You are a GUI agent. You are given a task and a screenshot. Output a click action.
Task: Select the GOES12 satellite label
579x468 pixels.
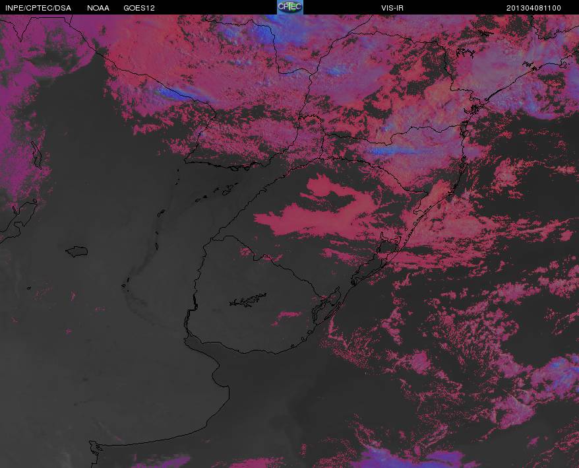[139, 8]
